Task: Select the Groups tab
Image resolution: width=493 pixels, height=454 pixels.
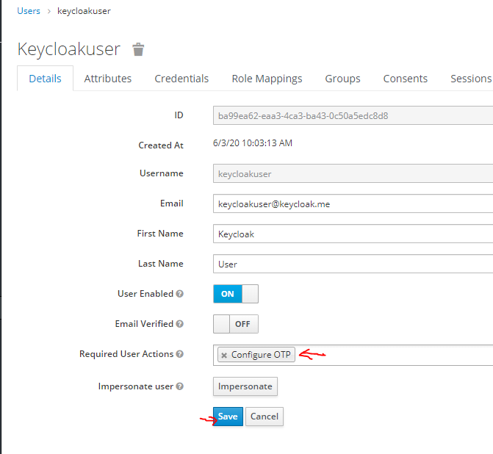Action: tap(342, 79)
